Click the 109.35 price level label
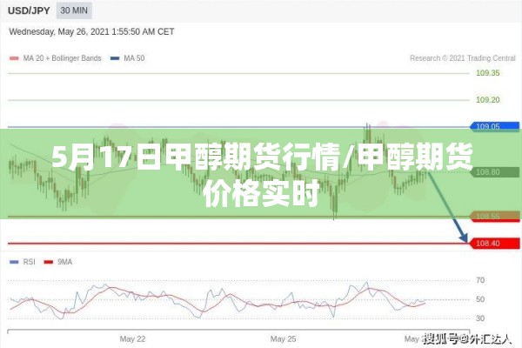The image size is (522, 348). [488, 73]
